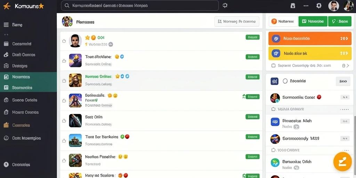The width and height of the screenshot is (356, 178).
Task: Click the orange Cosmudes folder icon
Action: [x=6, y=125]
